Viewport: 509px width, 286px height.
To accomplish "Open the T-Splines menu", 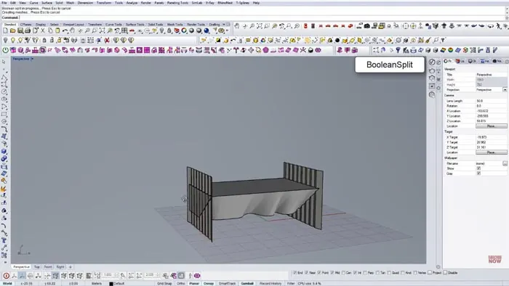I will pyautogui.click(x=242, y=3).
